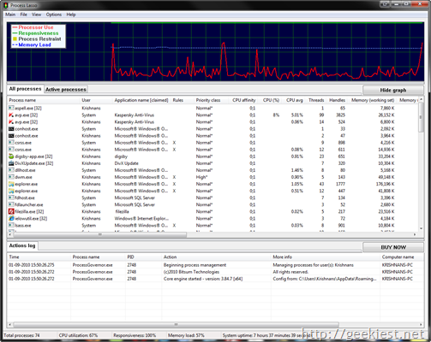Sort by the Threads column header

click(x=316, y=100)
